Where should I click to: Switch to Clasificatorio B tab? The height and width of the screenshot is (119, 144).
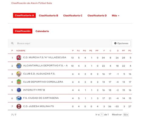(49, 16)
